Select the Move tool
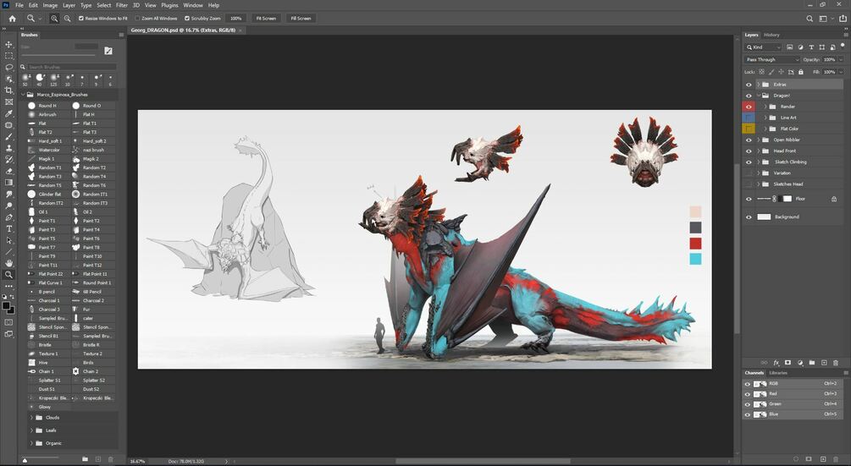Image resolution: width=851 pixels, height=466 pixels. (x=8, y=45)
